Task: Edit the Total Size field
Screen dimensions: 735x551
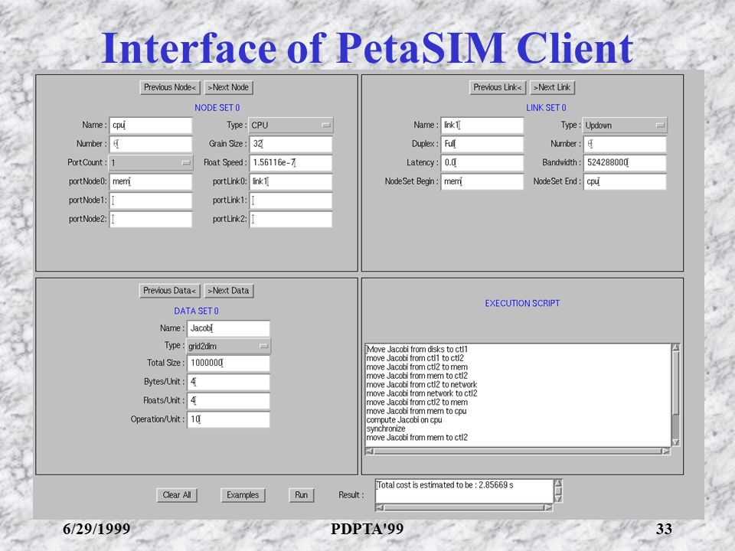Action: [228, 363]
